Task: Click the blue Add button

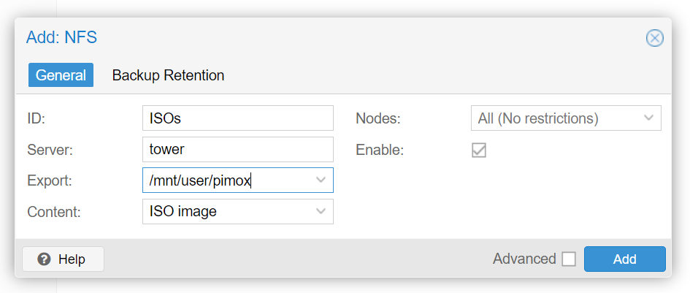Action: click(625, 259)
